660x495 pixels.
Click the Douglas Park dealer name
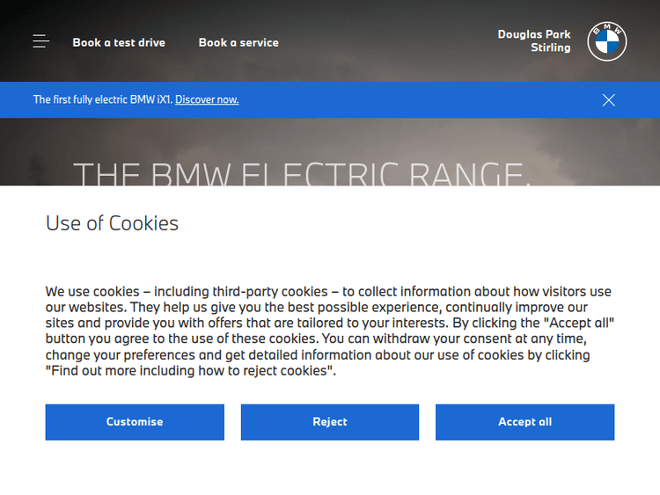[x=534, y=34]
